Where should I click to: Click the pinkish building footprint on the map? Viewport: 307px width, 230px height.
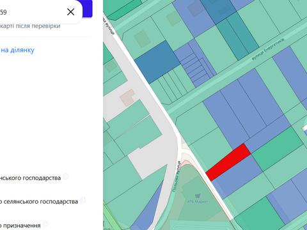127,98
